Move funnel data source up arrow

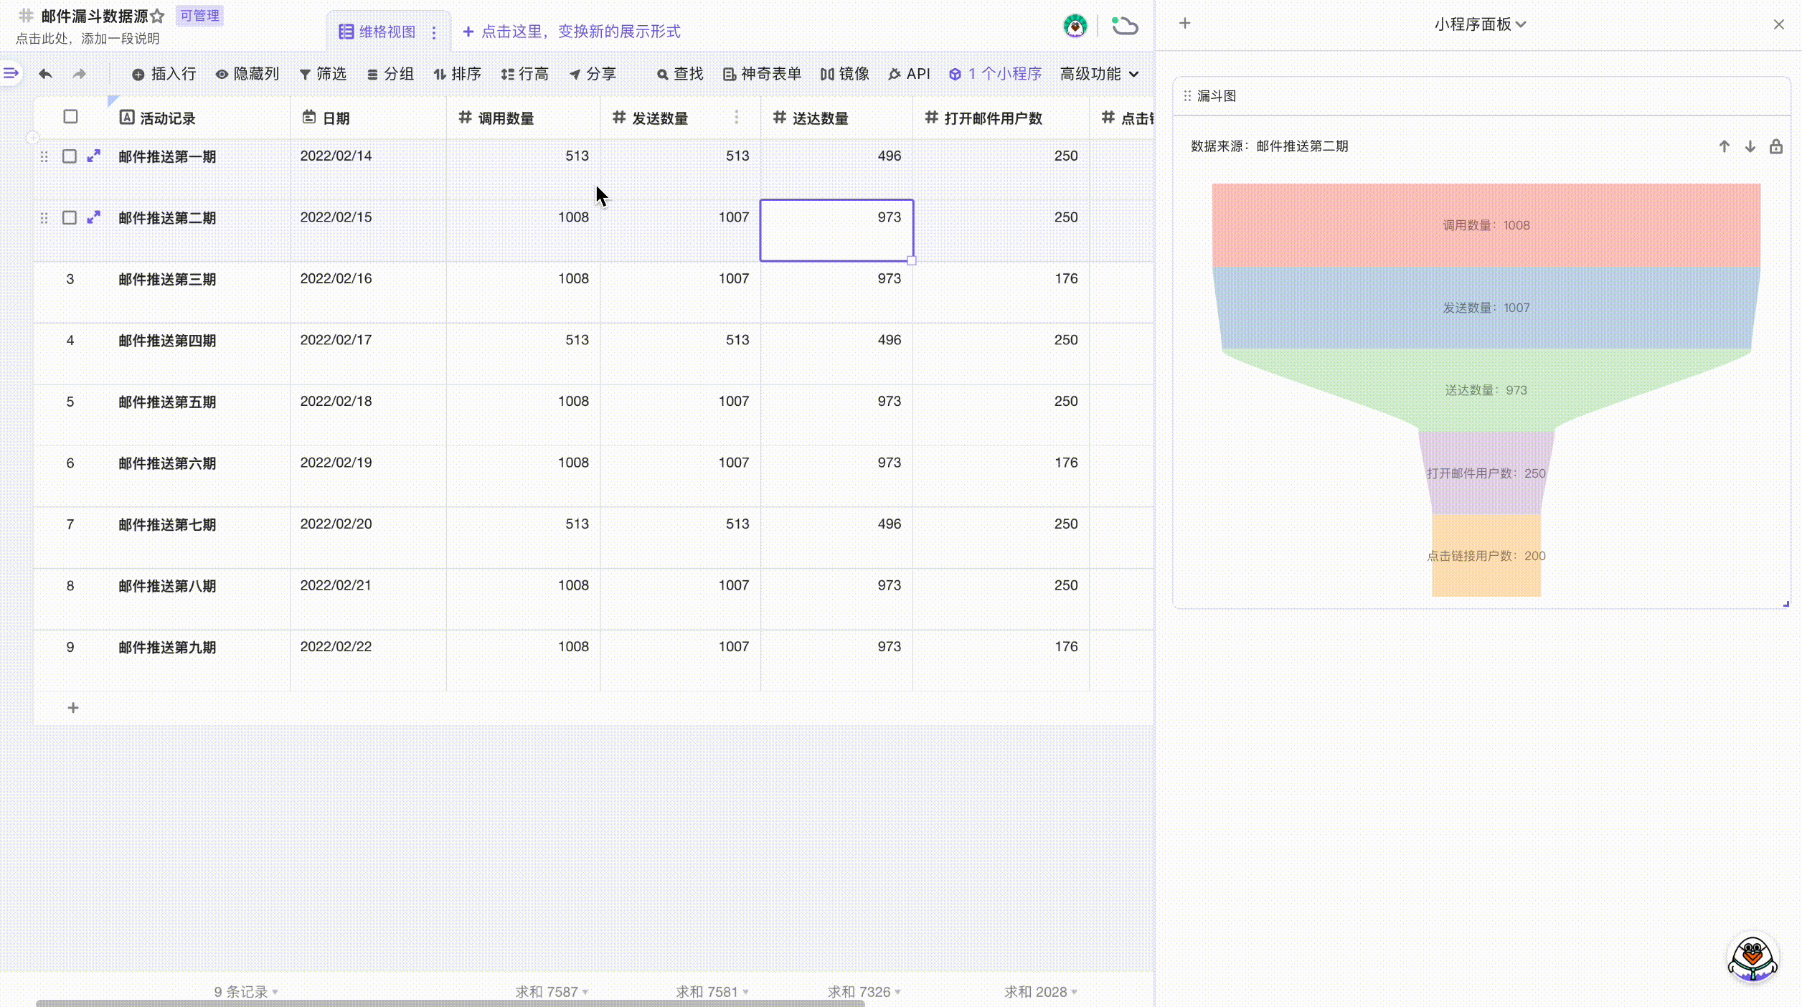pyautogui.click(x=1725, y=146)
